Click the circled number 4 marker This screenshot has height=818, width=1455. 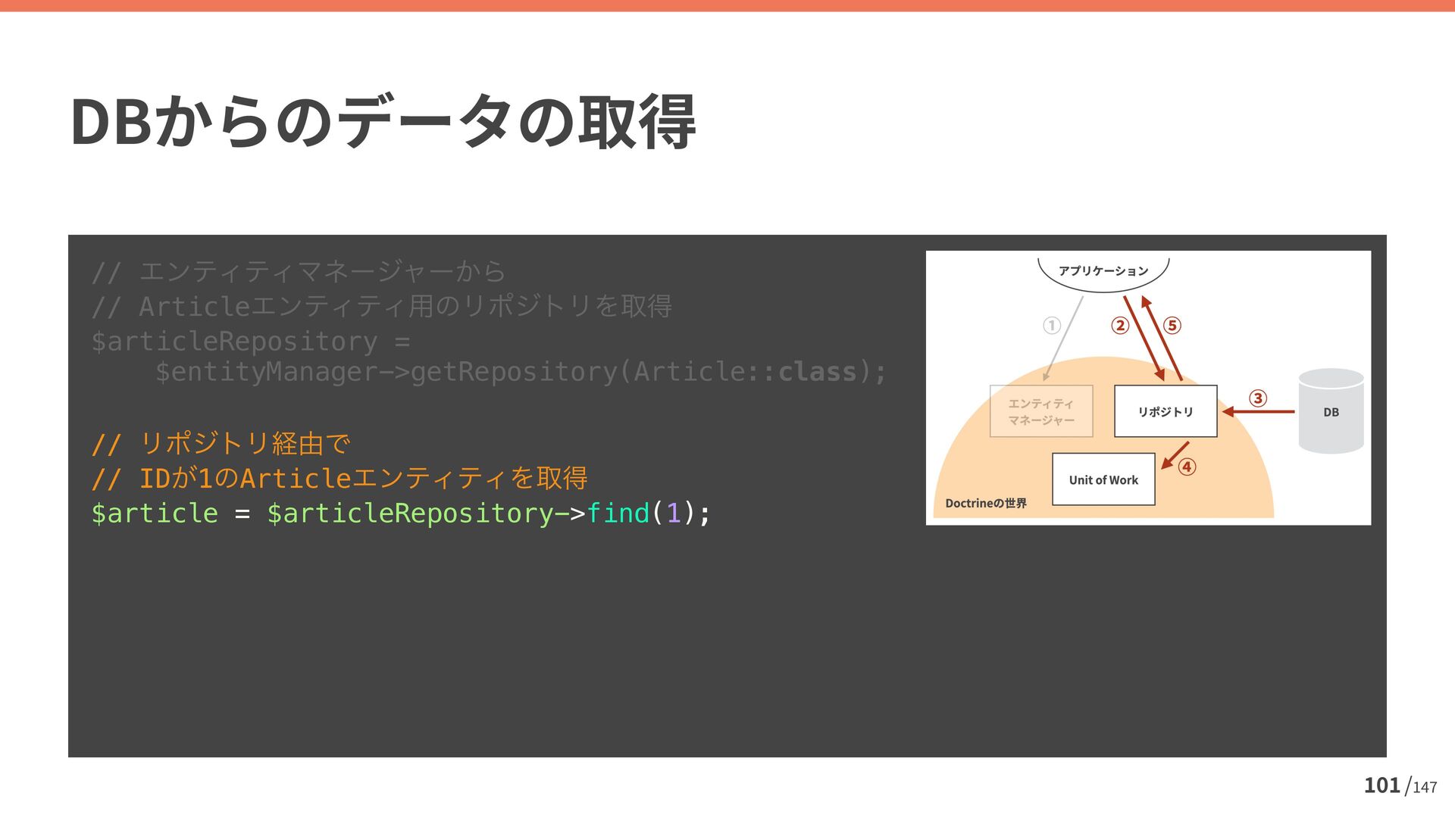click(x=1187, y=467)
